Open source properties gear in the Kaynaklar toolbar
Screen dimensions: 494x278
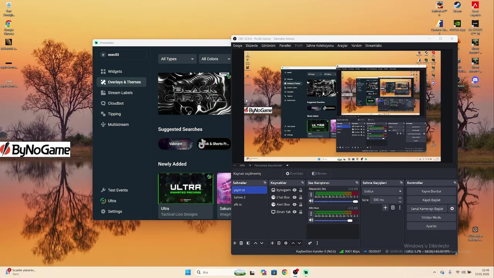[x=286, y=243]
